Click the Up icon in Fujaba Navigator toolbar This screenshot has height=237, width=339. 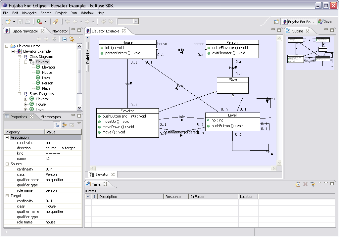[54, 39]
